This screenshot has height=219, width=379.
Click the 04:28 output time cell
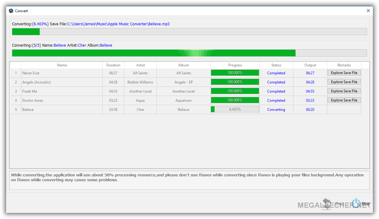point(310,82)
